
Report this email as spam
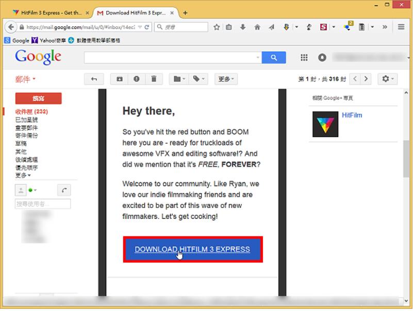137,79
